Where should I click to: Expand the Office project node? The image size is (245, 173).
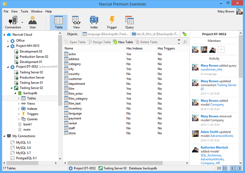pyautogui.click(x=8, y=41)
